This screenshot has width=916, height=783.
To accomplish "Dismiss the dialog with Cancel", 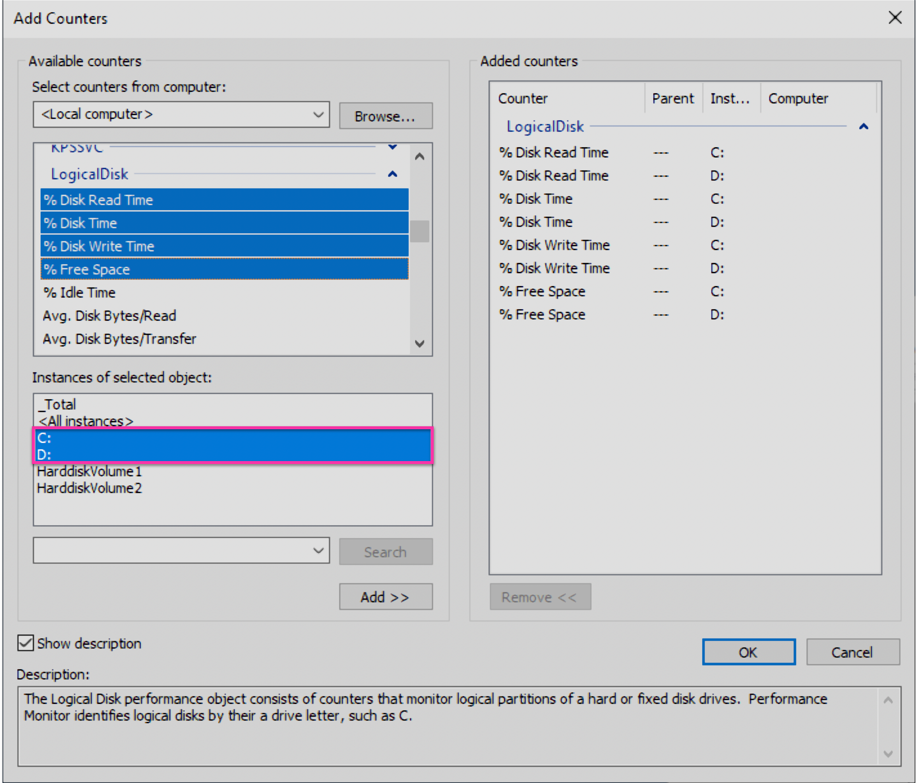I will [x=852, y=652].
